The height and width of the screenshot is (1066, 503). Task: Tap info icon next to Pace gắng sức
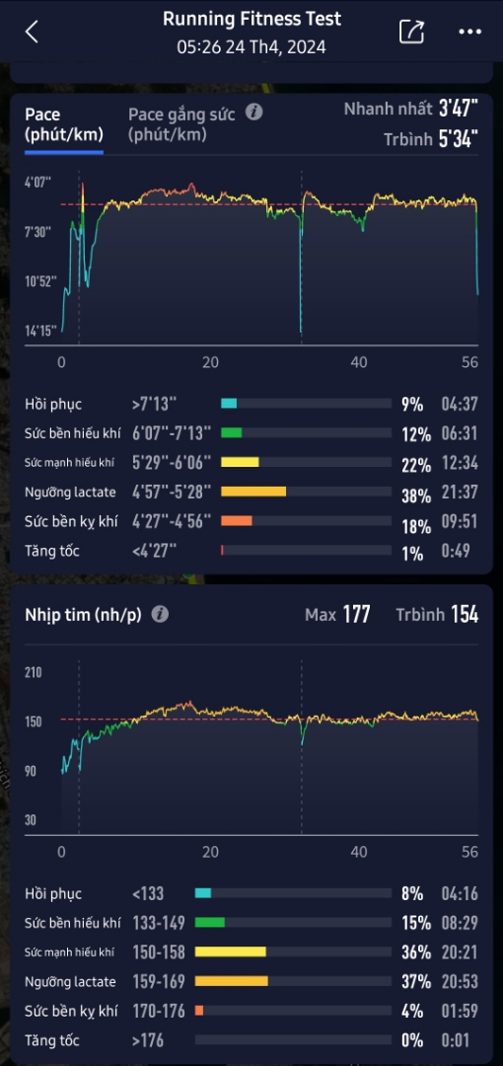(x=253, y=113)
